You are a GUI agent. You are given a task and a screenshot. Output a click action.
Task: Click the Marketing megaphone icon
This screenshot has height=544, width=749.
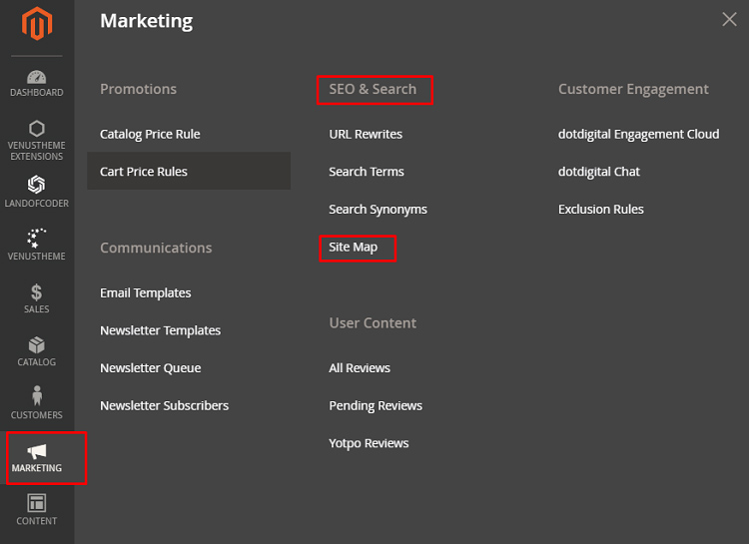tap(37, 452)
